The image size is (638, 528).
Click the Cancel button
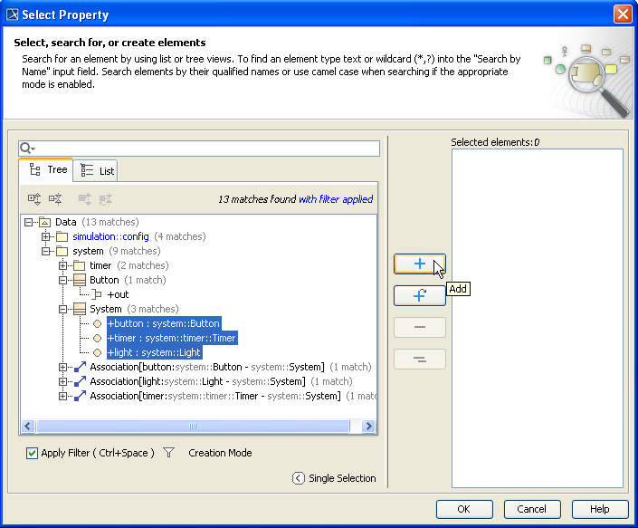coord(532,509)
